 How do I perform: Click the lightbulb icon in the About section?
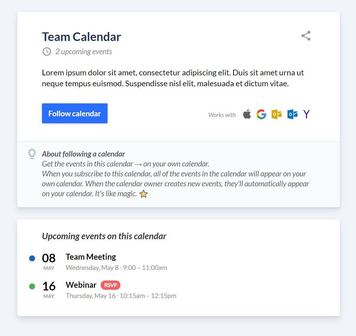[31, 154]
